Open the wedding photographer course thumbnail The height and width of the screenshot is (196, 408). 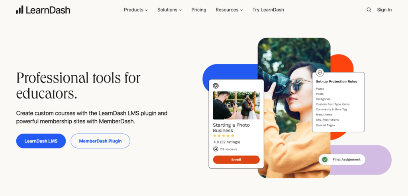pyautogui.click(x=236, y=106)
